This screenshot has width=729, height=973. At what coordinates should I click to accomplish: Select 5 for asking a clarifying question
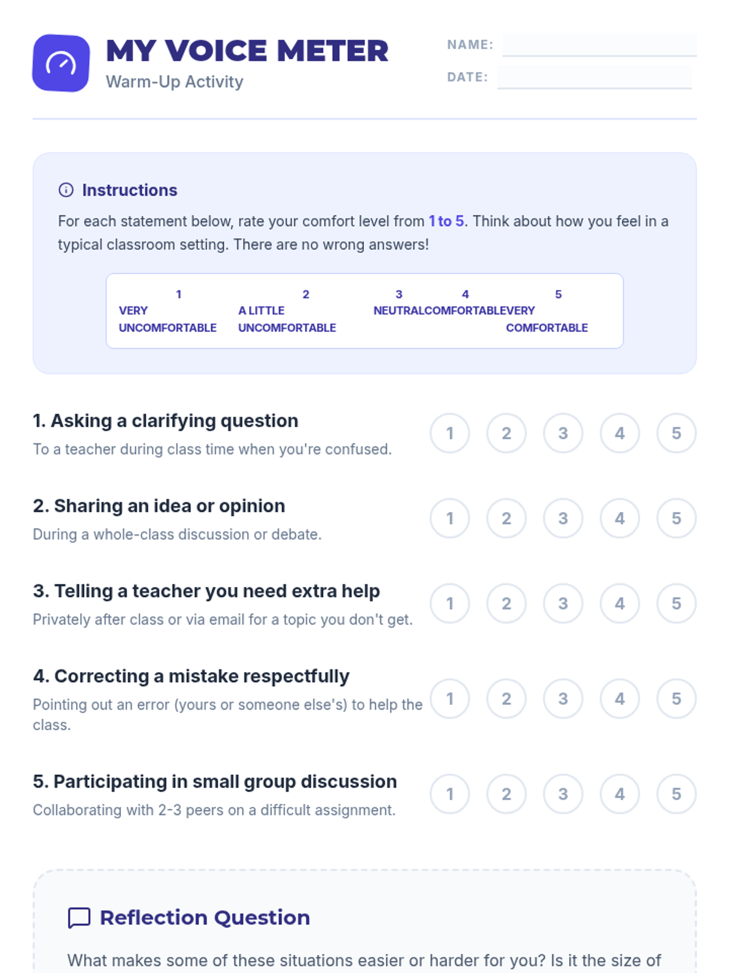click(676, 434)
